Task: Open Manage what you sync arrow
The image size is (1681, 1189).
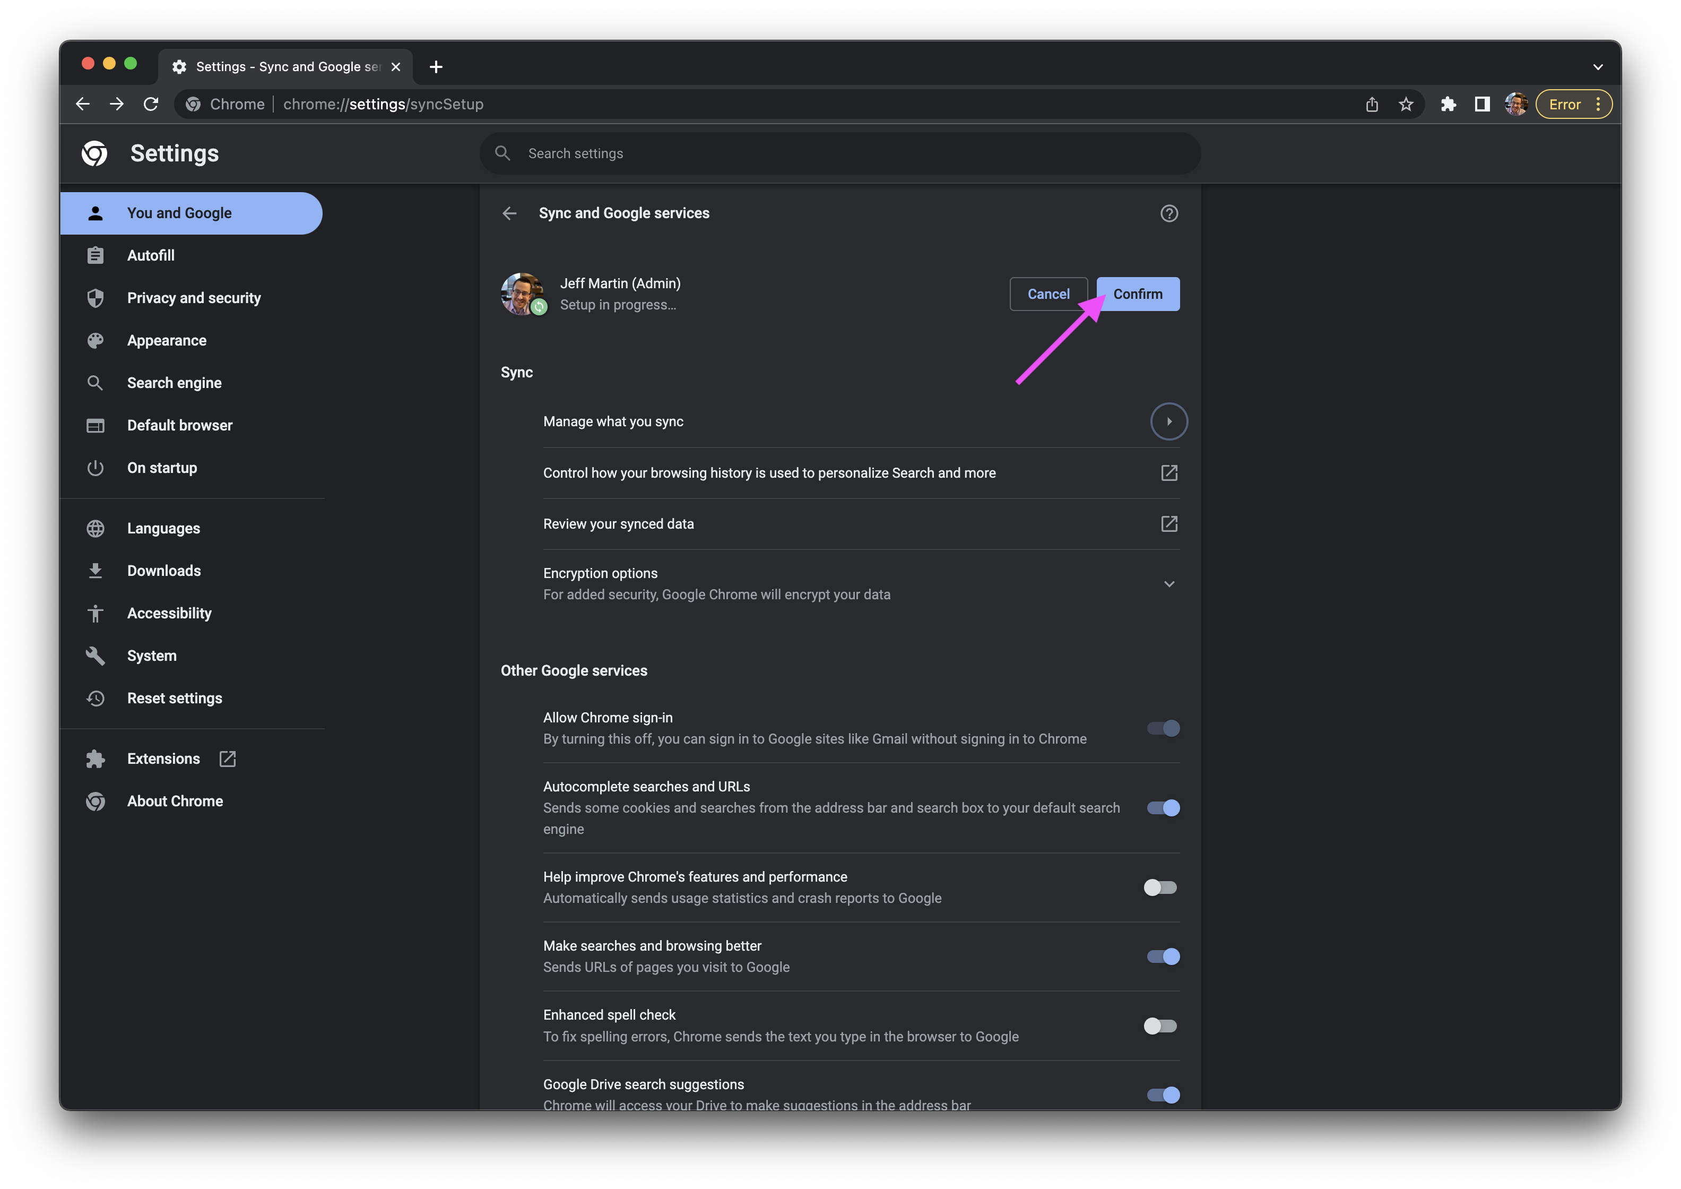Action: tap(1169, 421)
